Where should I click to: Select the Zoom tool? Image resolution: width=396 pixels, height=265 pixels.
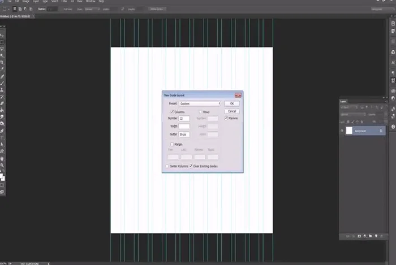click(x=2, y=165)
